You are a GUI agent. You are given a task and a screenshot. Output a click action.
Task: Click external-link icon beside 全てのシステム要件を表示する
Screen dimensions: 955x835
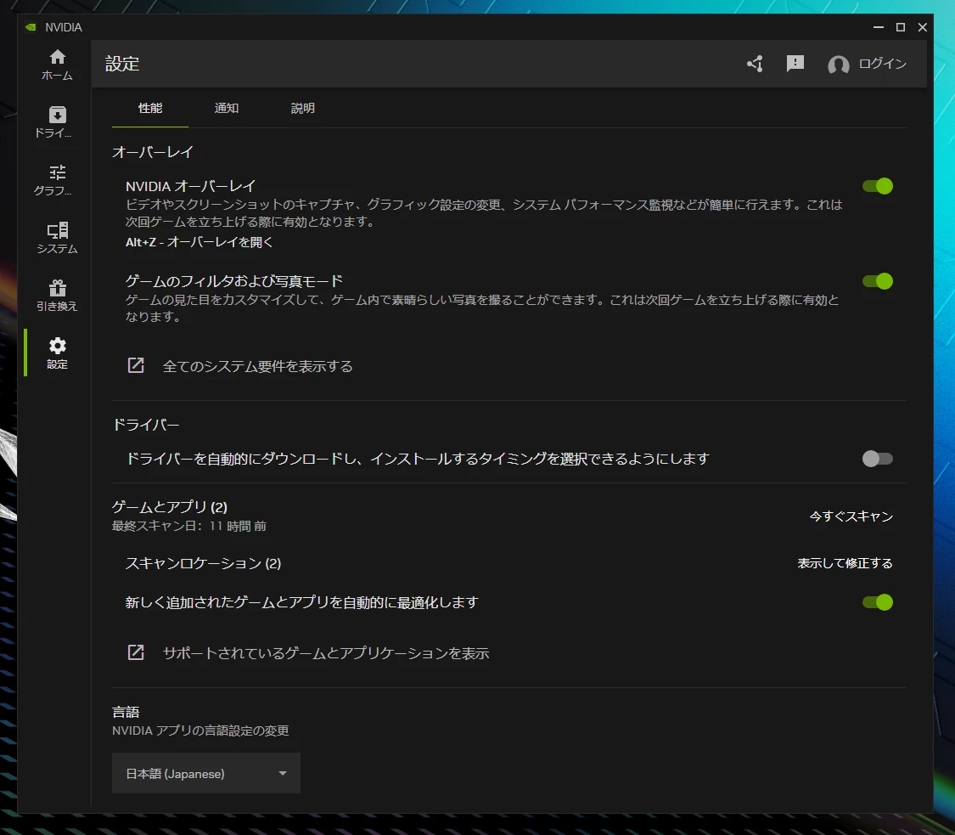(x=136, y=365)
